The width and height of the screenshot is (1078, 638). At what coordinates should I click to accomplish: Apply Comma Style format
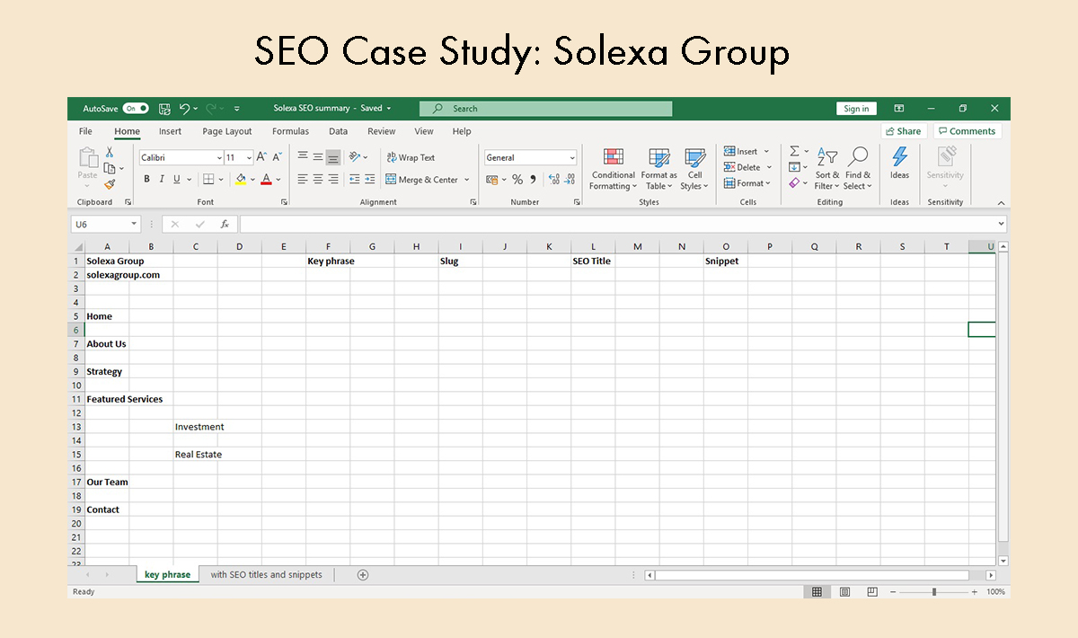[533, 180]
